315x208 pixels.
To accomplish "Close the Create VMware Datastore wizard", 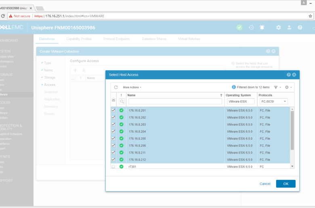I will click(273, 51).
